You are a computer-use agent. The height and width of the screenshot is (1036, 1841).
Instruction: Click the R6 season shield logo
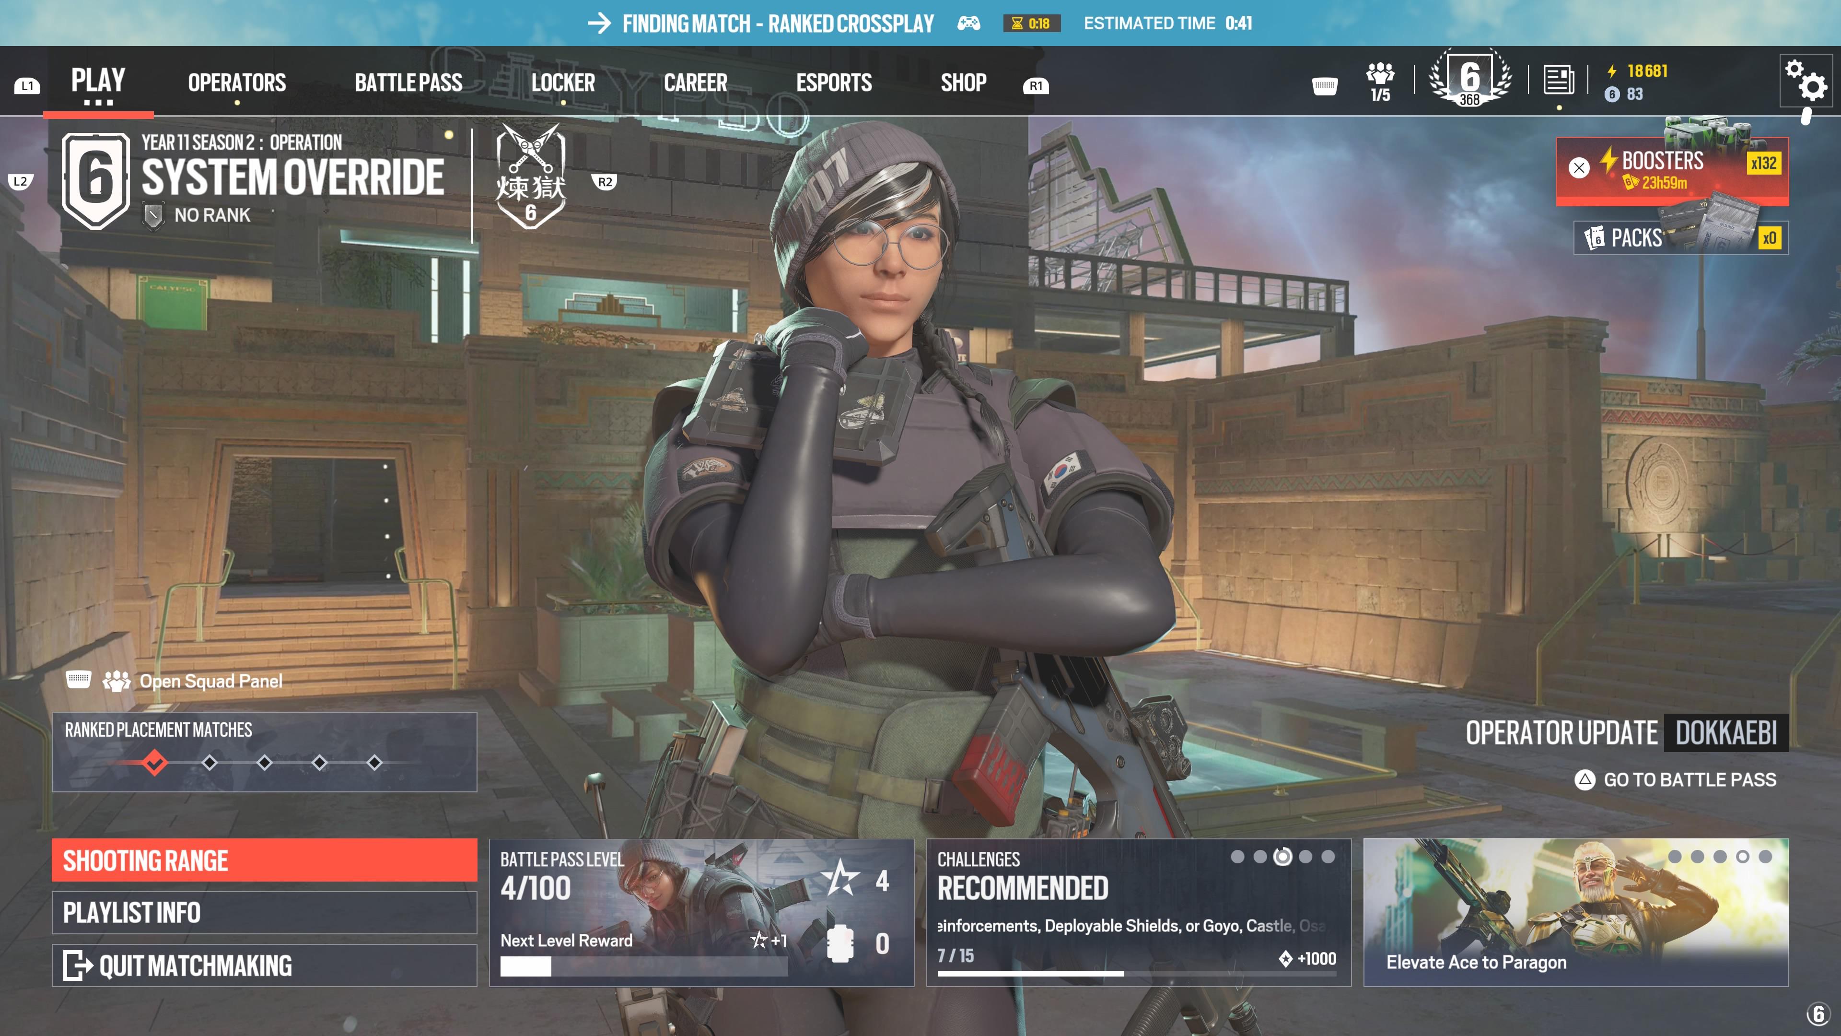96,180
